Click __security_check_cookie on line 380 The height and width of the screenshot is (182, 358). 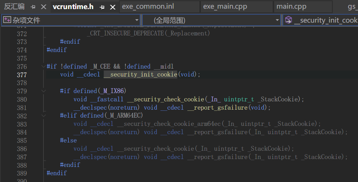point(165,99)
